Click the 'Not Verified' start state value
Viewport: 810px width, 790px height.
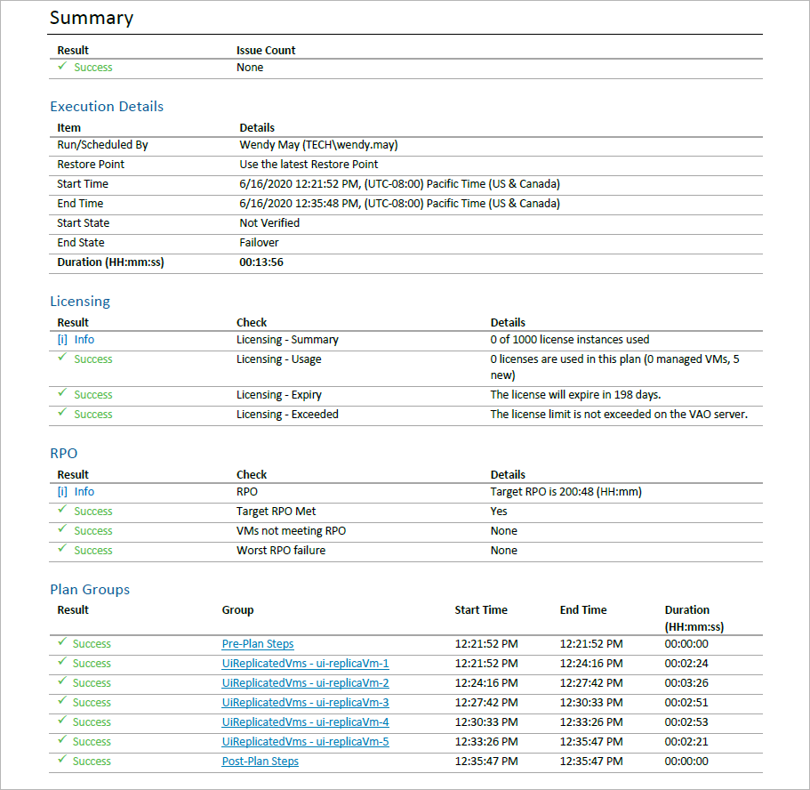pyautogui.click(x=269, y=222)
